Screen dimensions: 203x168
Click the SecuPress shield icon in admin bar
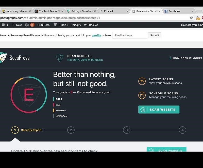(55, 25)
